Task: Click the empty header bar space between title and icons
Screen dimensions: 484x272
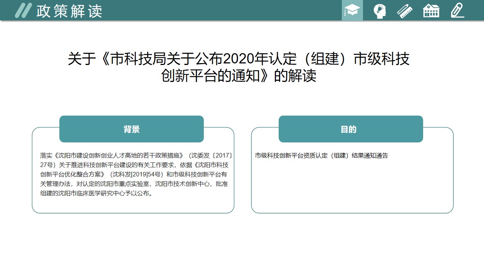Action: [x=219, y=11]
